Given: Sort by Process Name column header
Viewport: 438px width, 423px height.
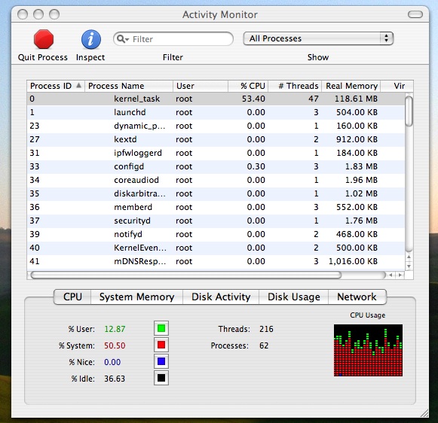Looking at the screenshot, I should (129, 86).
